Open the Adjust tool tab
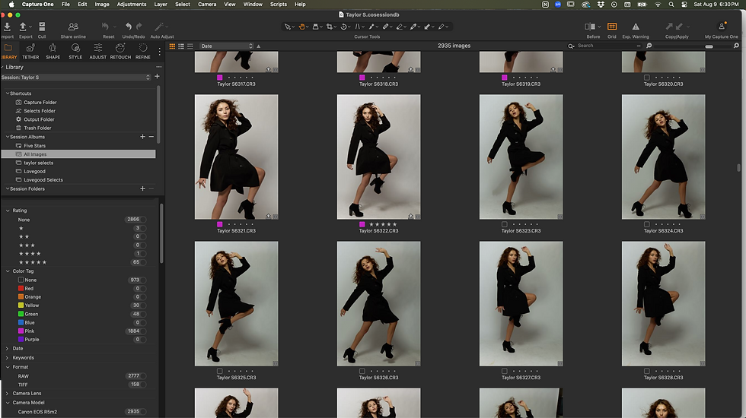This screenshot has width=746, height=418. point(98,51)
